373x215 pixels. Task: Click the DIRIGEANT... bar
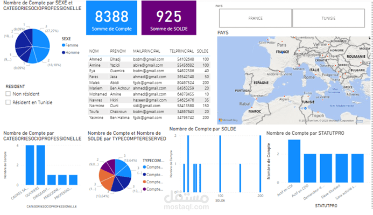51,180
